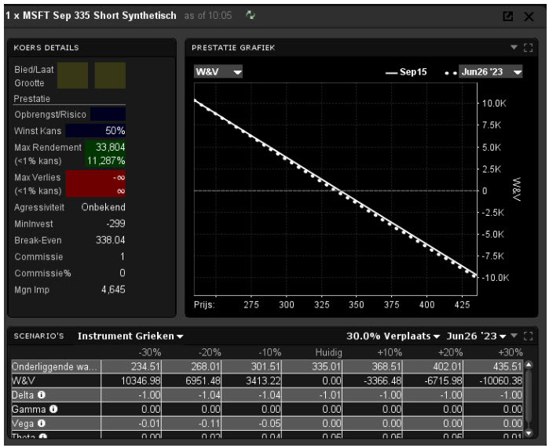The image size is (549, 448).
Task: Click the Koers Details panel header
Action: coord(92,48)
